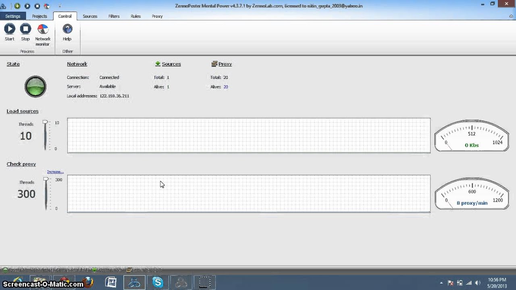This screenshot has height=290, width=516.
Task: Click the Load sources graph area
Action: 249,135
